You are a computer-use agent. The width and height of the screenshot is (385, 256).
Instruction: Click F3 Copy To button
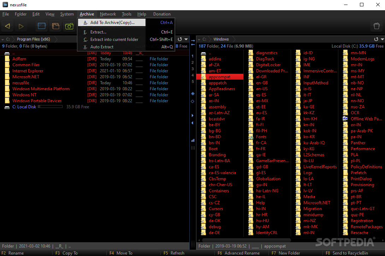coord(66,253)
